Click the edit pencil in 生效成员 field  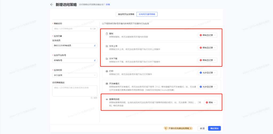click(x=95, y=45)
